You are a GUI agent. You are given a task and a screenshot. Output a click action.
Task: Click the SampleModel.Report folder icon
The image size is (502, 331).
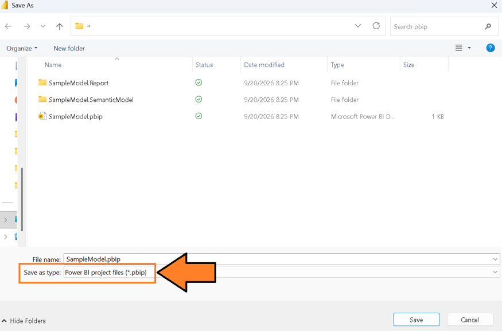[x=42, y=82]
